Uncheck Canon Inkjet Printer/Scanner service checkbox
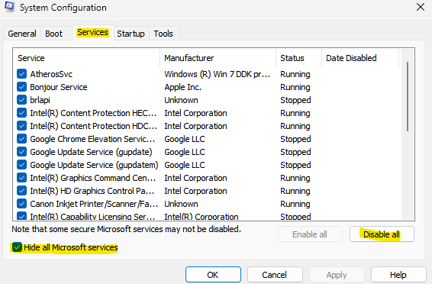 [21, 204]
